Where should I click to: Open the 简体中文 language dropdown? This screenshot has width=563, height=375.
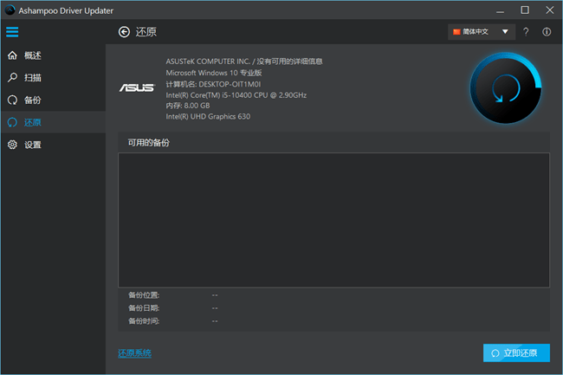476,32
